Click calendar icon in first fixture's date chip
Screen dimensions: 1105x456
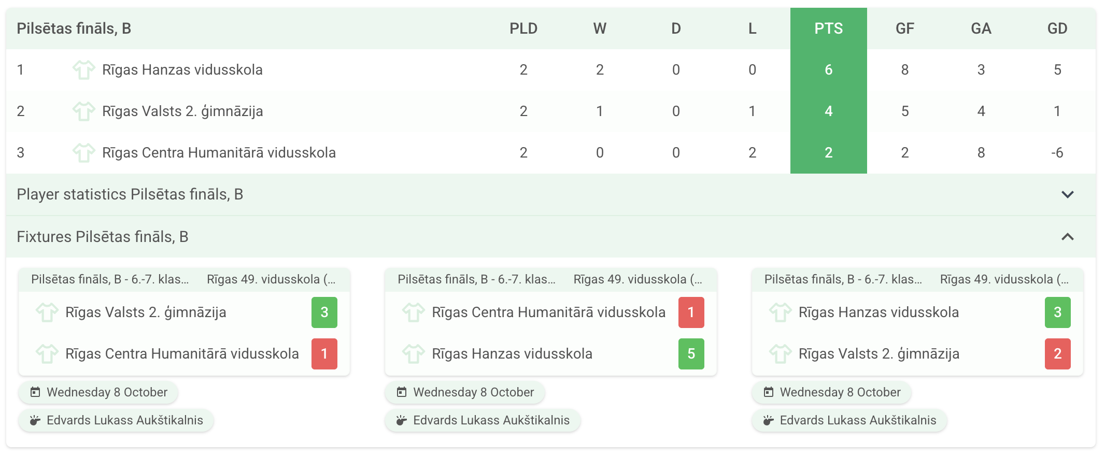coord(35,392)
